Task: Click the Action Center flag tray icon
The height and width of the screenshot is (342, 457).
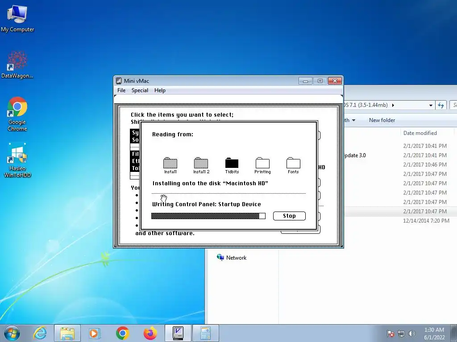Action: tap(391, 334)
